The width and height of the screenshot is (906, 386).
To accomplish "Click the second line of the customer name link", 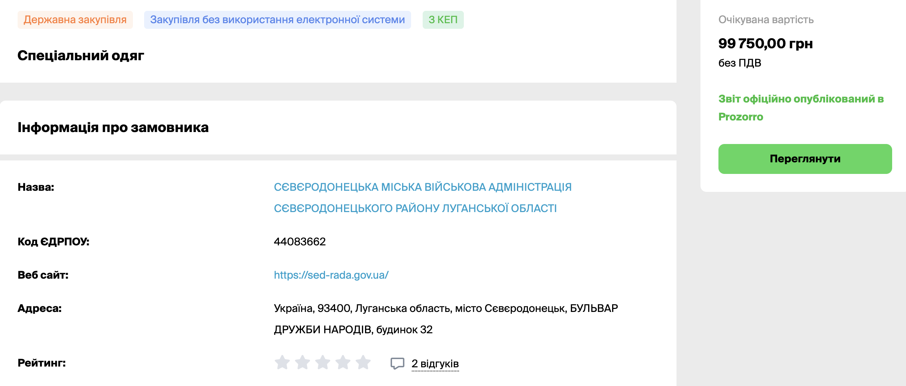I will tap(415, 208).
